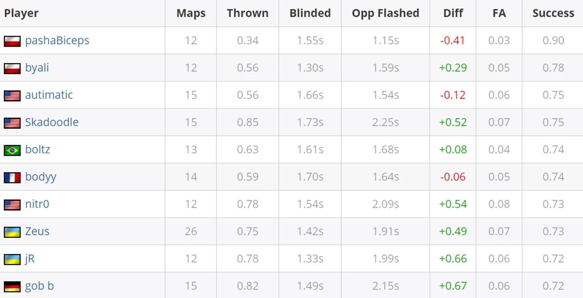The image size is (583, 298).
Task: Click the US flag beside nitr0
Action: 12,205
